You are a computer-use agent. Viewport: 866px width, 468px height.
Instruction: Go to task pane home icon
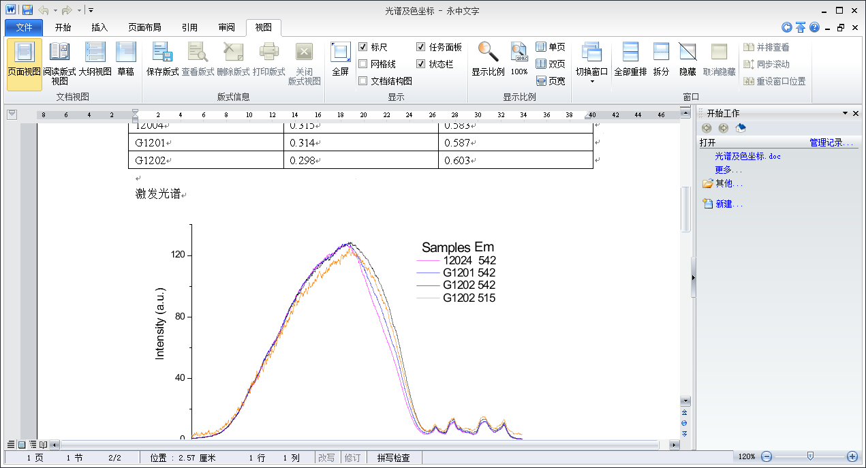coord(741,127)
